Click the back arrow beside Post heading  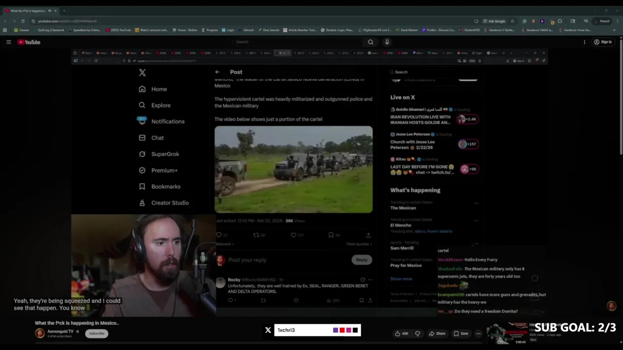pos(217,72)
